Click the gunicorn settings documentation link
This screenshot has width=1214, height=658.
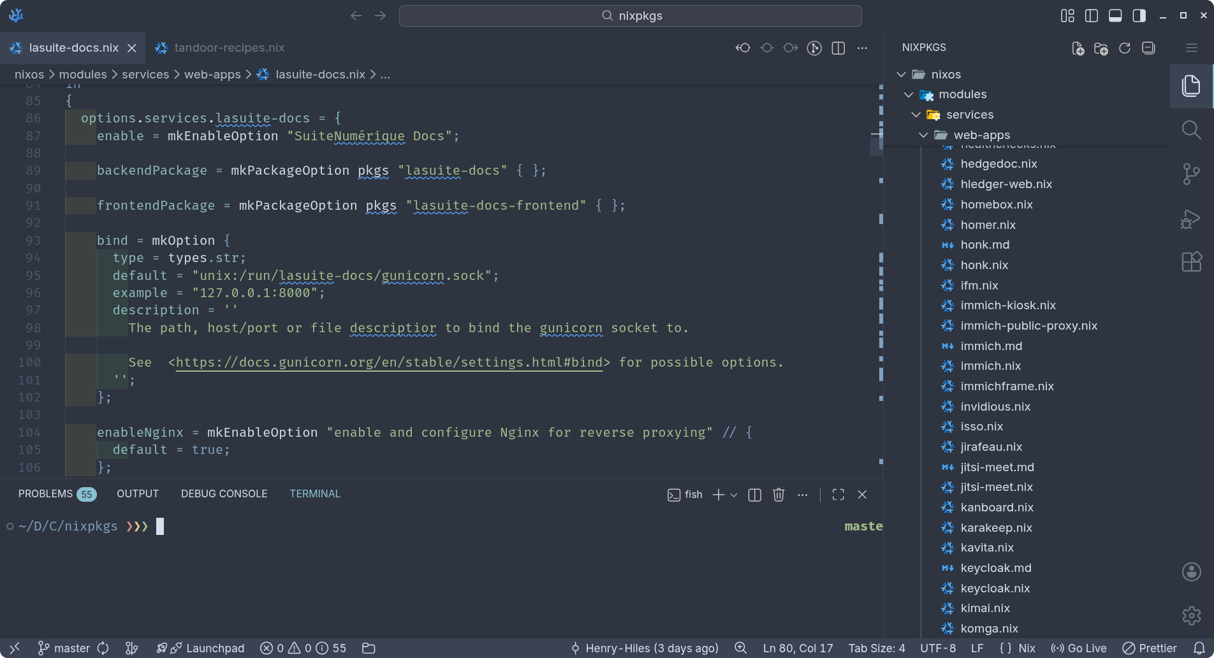(388, 362)
